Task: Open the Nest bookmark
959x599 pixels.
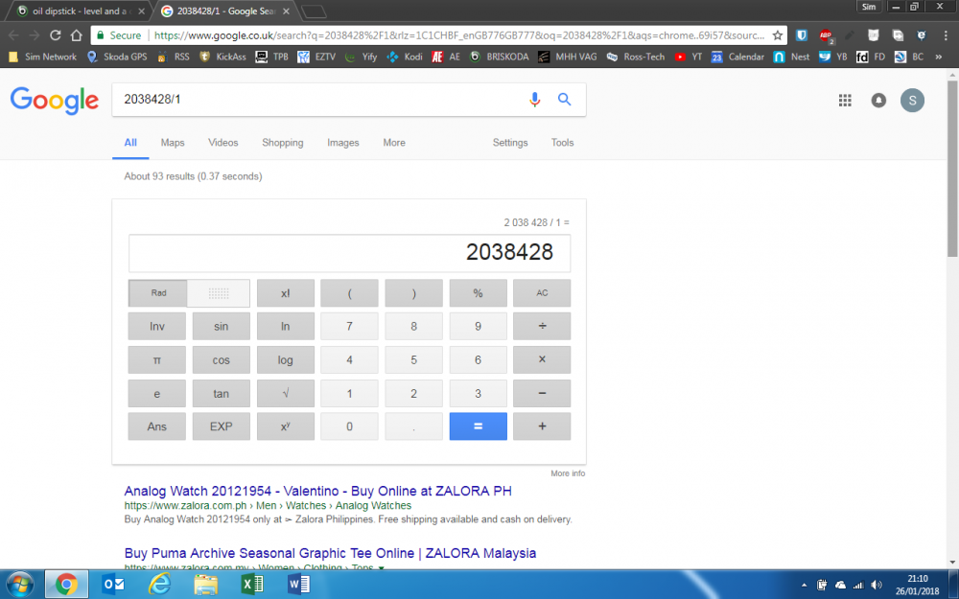Action: 791,57
